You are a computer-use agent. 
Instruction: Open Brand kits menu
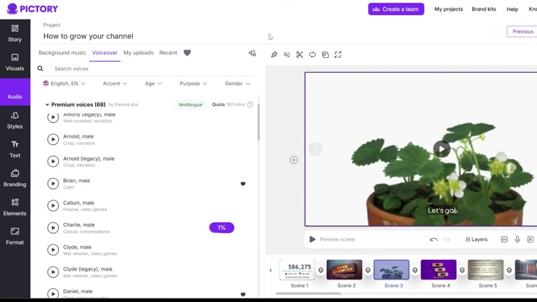(x=484, y=9)
